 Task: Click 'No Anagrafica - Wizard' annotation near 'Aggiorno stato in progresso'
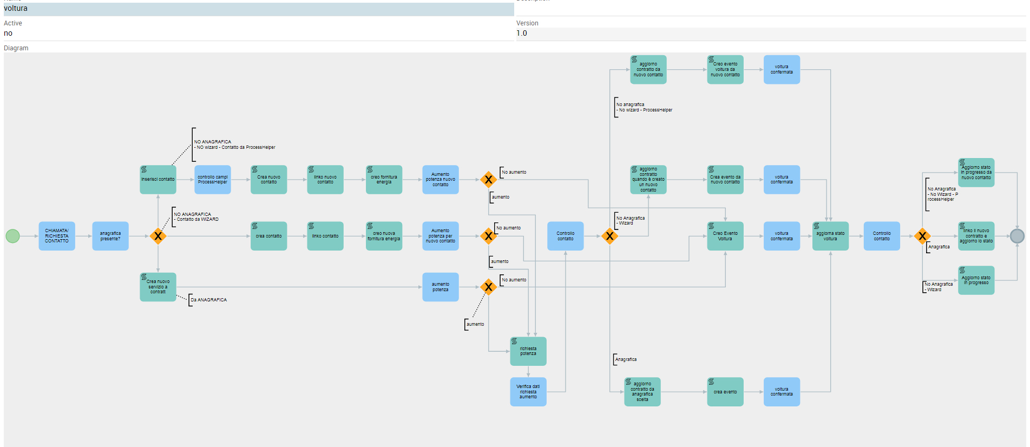939,287
